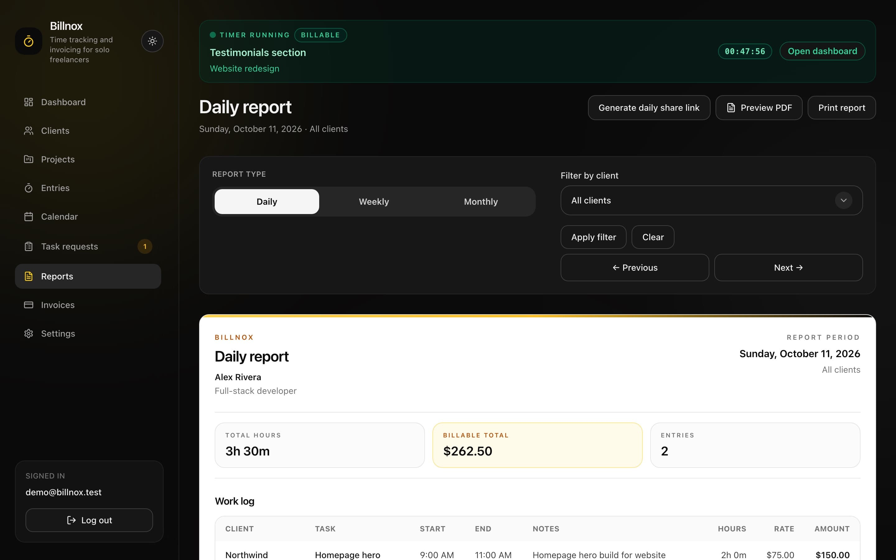Click the Settings gear icon
Screen dimensions: 896x560
coord(29,333)
